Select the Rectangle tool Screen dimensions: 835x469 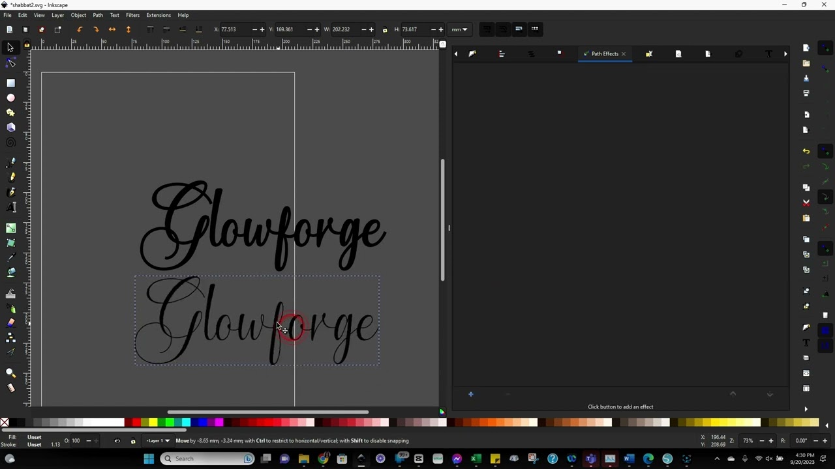pos(10,83)
